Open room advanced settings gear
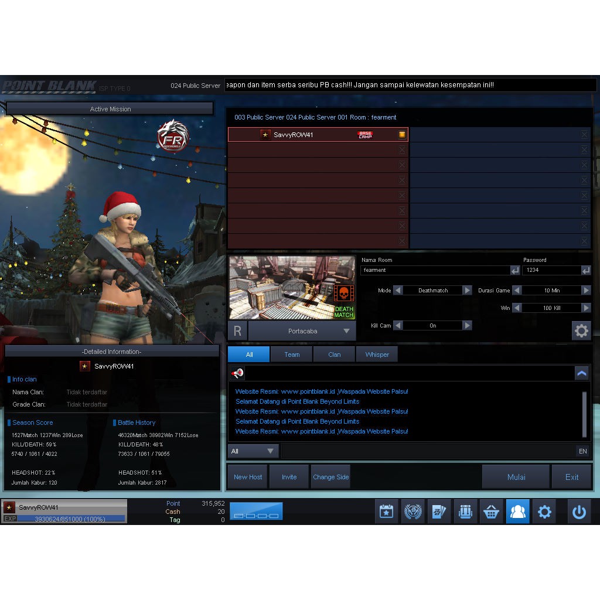 tap(581, 330)
